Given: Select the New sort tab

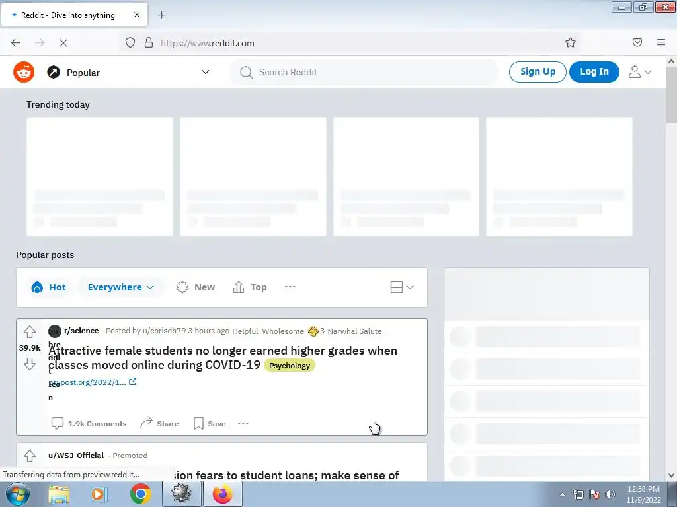Looking at the screenshot, I should click(x=195, y=287).
